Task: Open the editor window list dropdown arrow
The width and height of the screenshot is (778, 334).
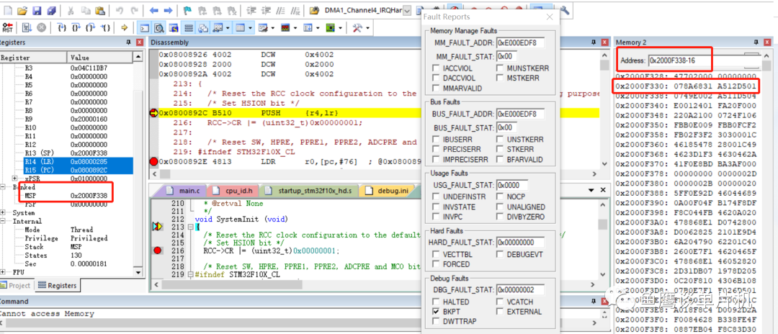Action: point(591,190)
